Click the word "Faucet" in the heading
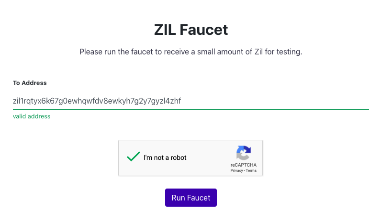The width and height of the screenshot is (381, 221). pos(203,30)
